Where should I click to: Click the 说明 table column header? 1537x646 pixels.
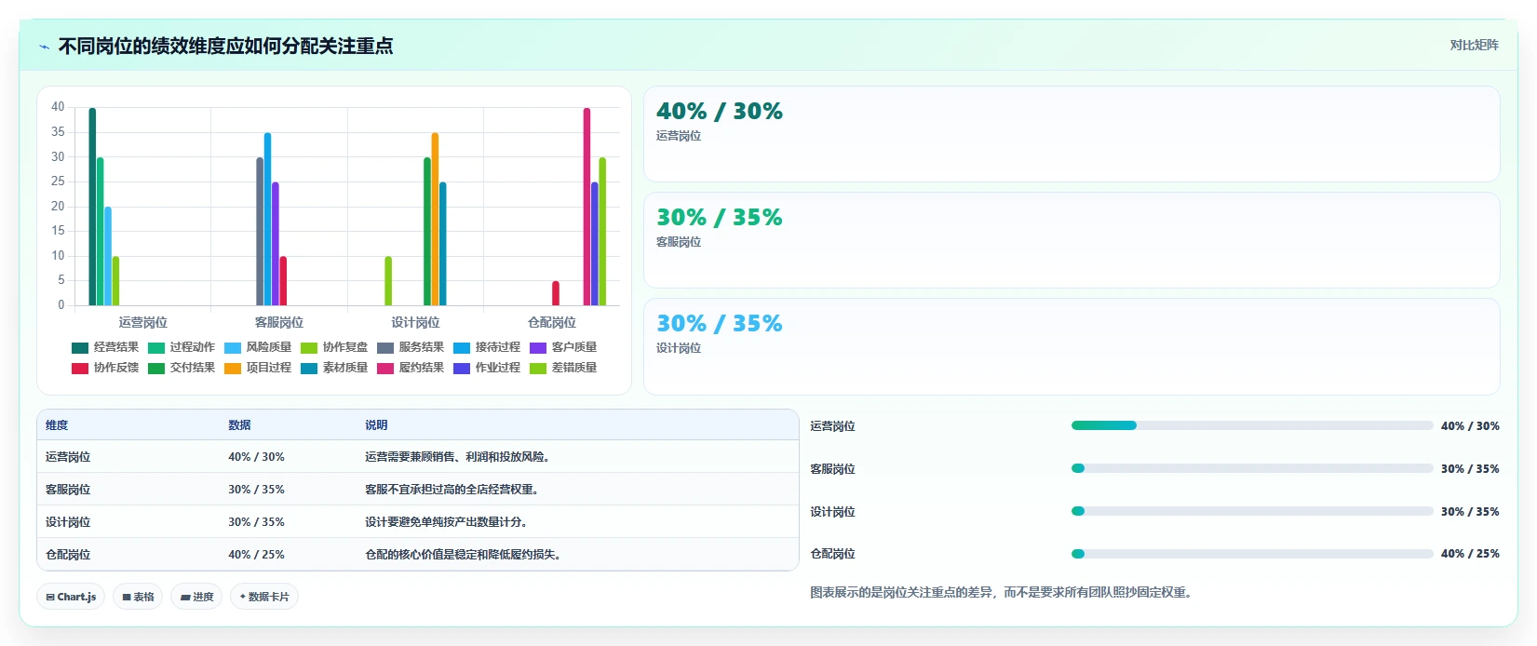pos(376,424)
